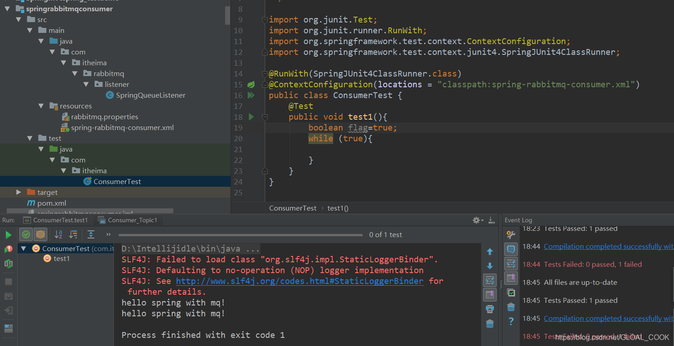
Task: Click the Dump Threads camera icon
Action: [x=8, y=296]
